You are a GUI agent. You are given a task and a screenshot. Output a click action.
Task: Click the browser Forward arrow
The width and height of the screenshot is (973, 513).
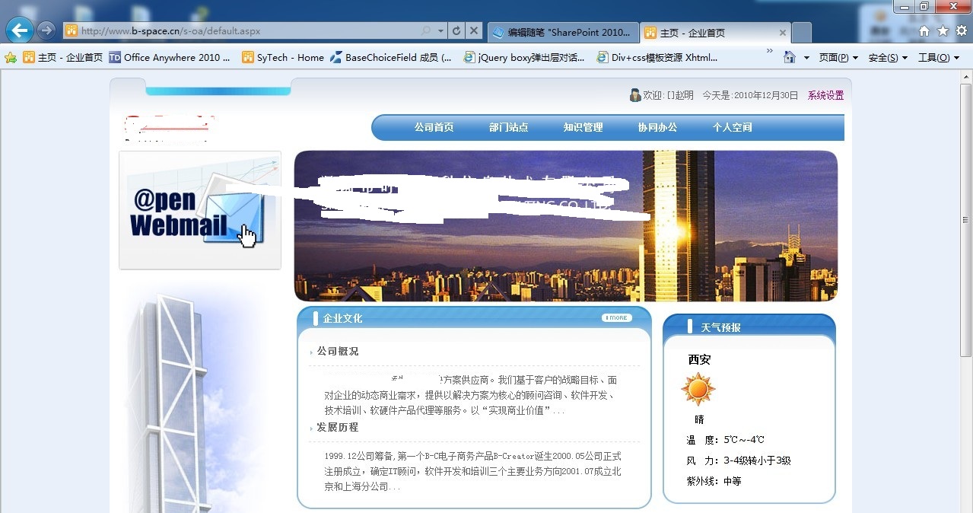[46, 30]
